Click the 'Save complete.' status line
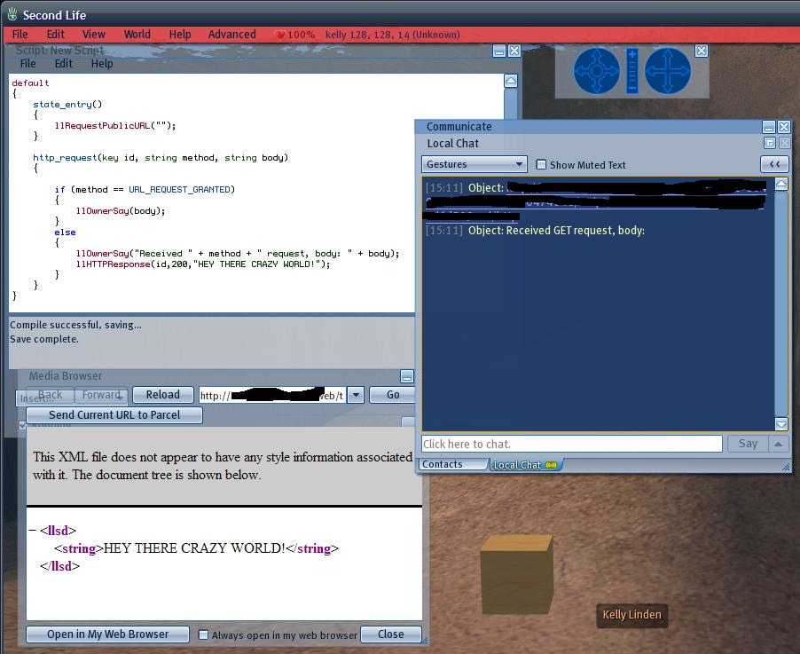The image size is (800, 654). pyautogui.click(x=43, y=339)
